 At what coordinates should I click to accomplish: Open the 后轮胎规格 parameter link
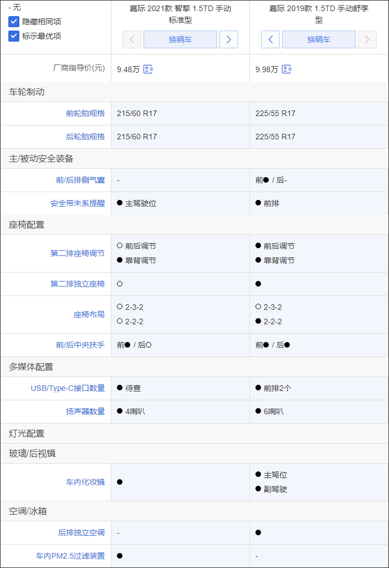click(85, 137)
